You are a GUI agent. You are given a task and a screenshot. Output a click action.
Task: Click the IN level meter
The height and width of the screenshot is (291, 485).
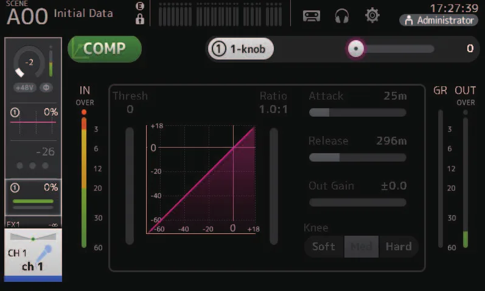(x=84, y=179)
